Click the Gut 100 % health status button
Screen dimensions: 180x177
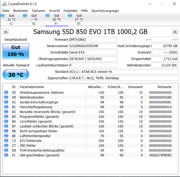tap(16, 51)
